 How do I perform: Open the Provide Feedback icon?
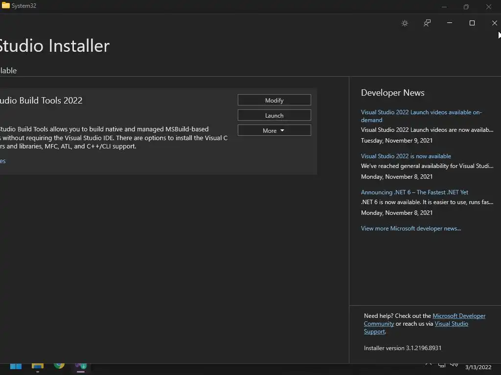click(x=427, y=23)
